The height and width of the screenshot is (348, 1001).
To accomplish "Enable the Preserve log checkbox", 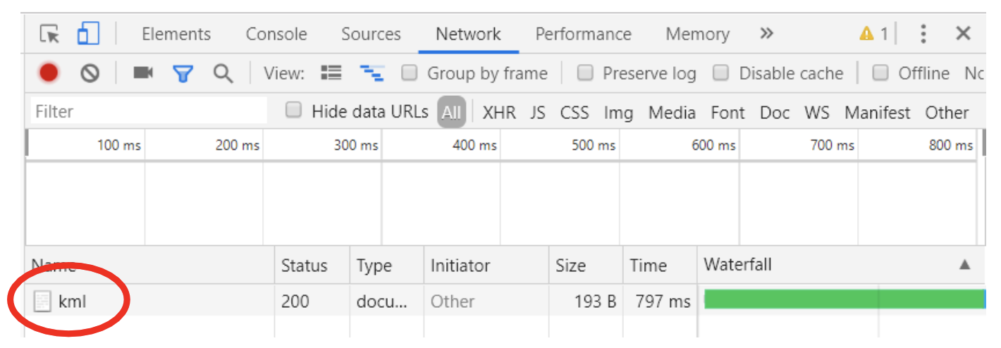I will pyautogui.click(x=585, y=73).
